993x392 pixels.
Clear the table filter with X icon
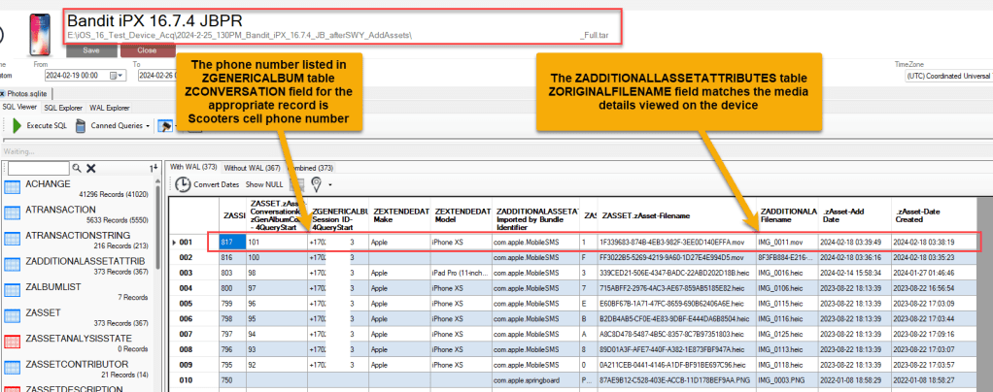[90, 168]
